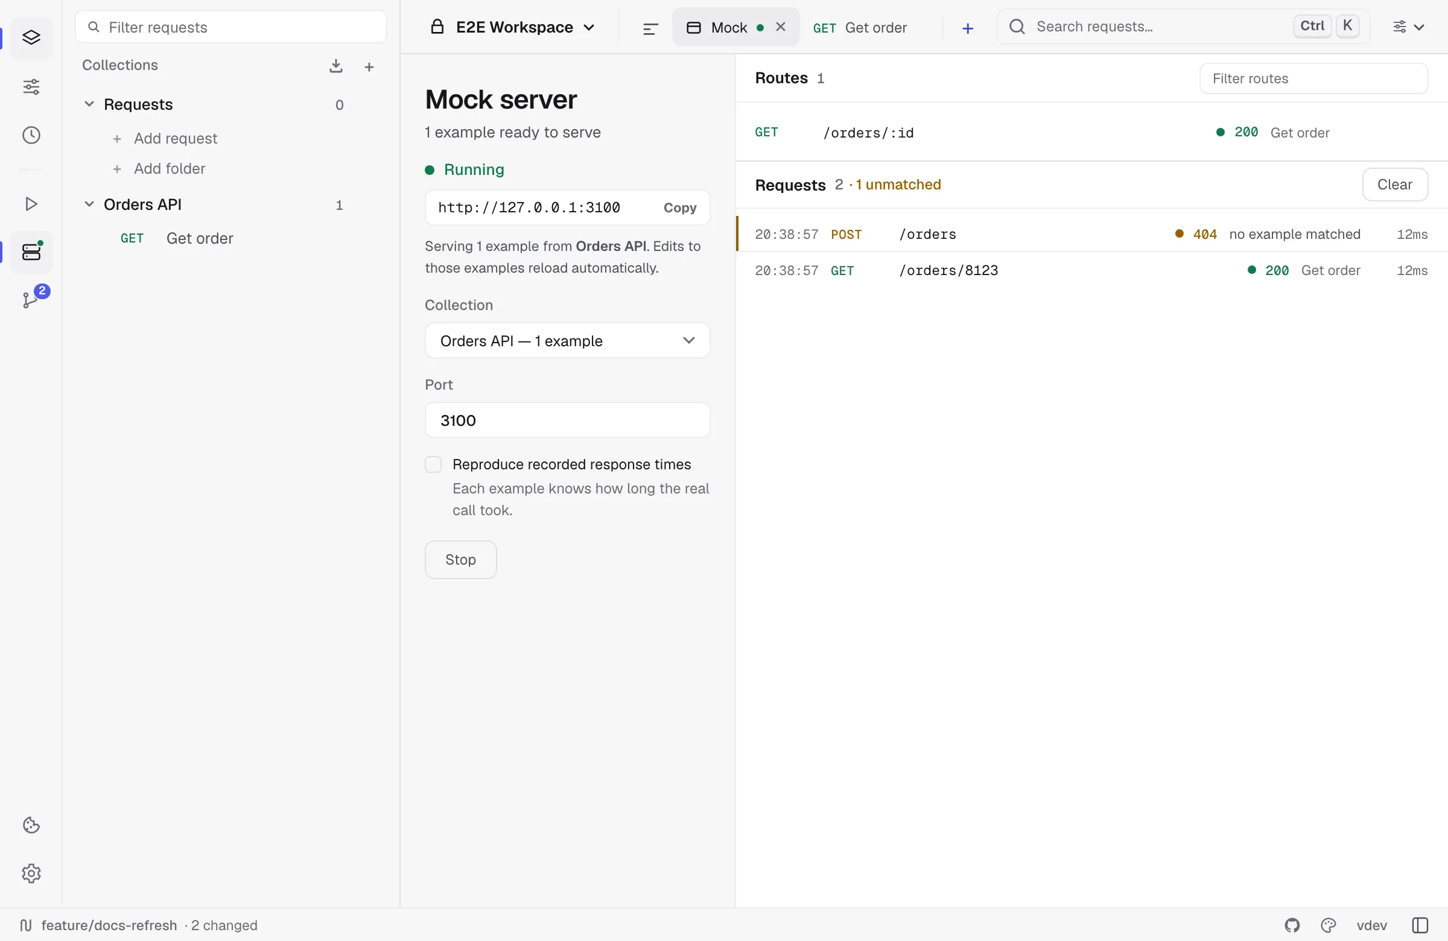The width and height of the screenshot is (1448, 941).
Task: Open the E2E Workspace dropdown
Action: point(513,27)
